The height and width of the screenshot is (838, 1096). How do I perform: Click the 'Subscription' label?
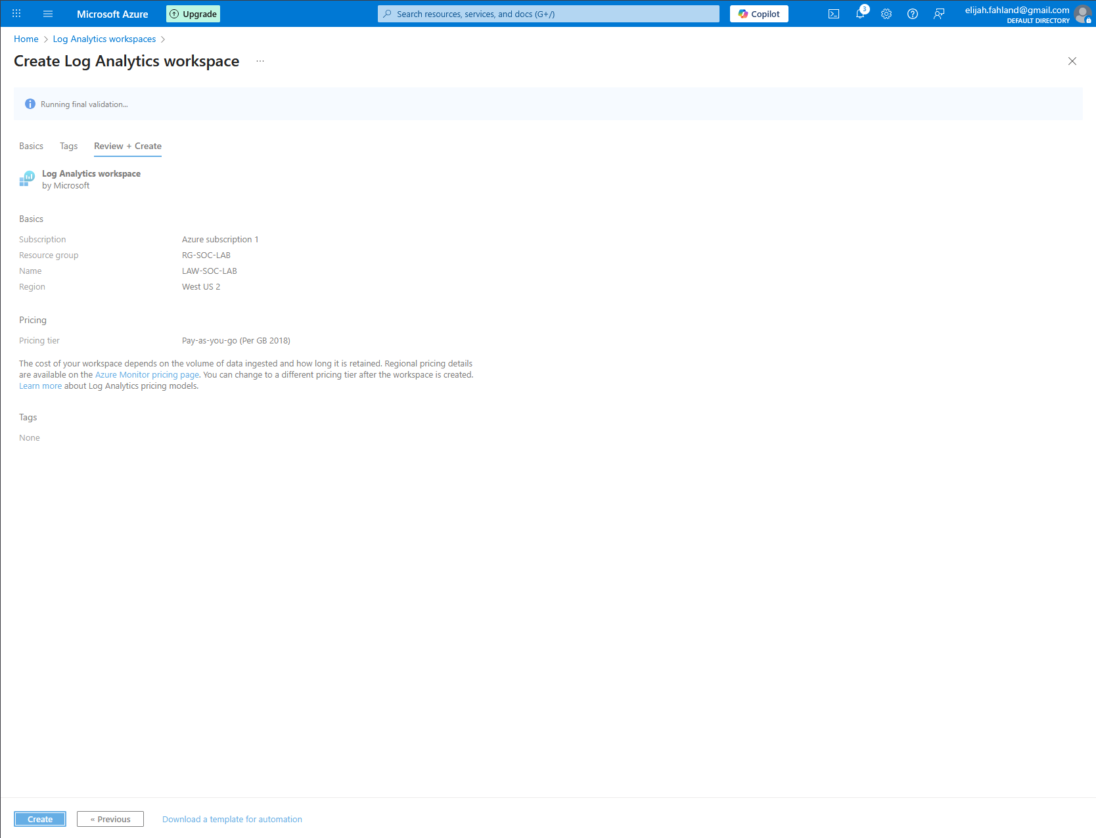coord(43,239)
